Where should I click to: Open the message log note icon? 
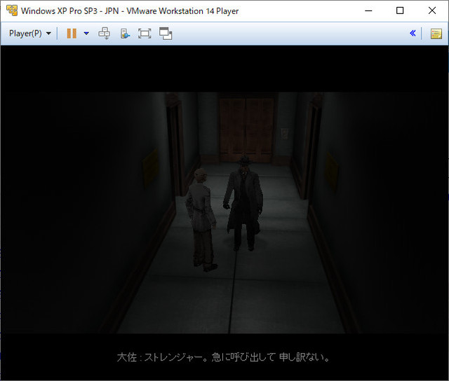tap(436, 34)
